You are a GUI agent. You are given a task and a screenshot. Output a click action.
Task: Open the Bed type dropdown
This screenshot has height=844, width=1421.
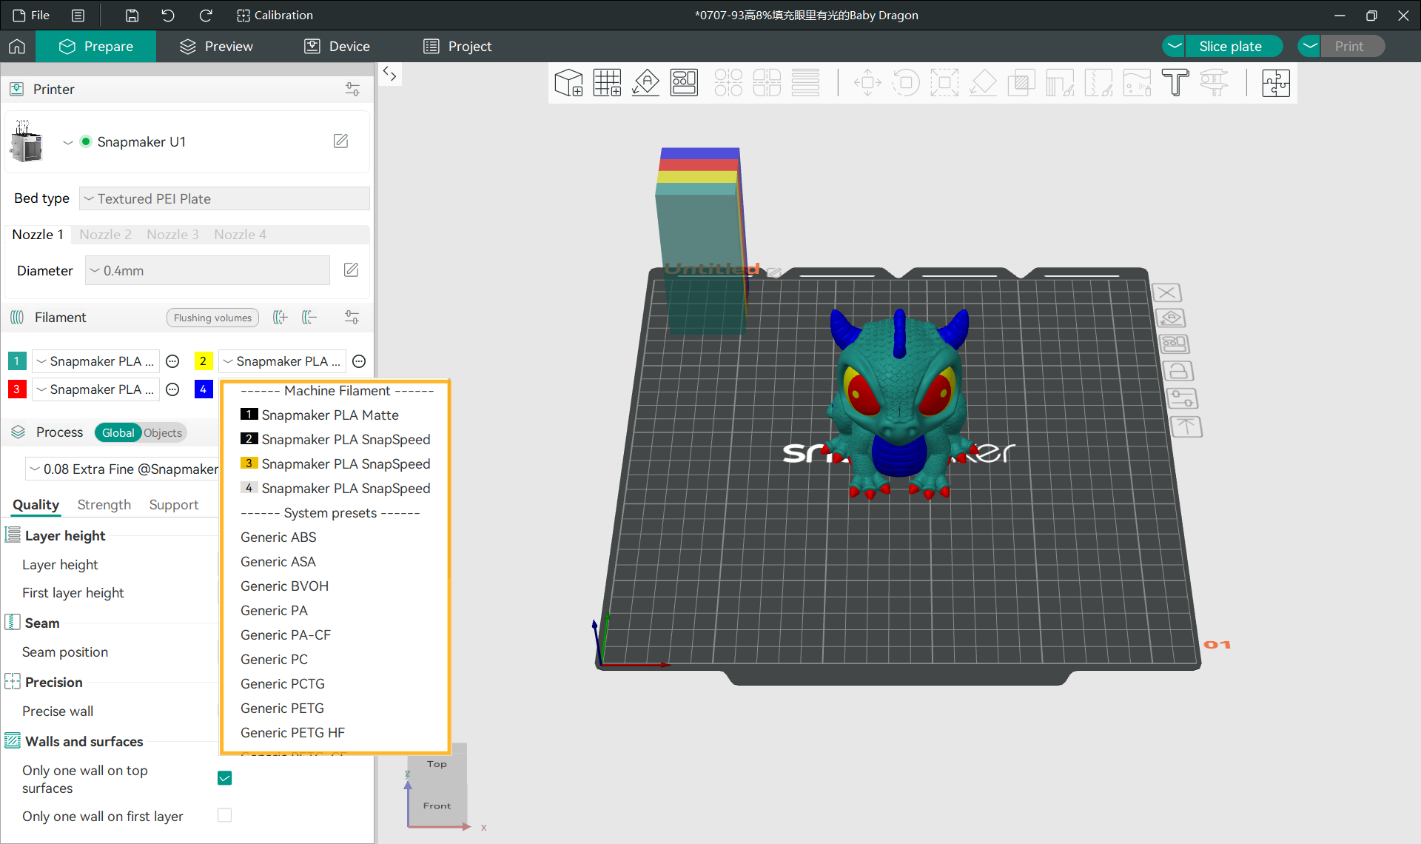pyautogui.click(x=224, y=198)
